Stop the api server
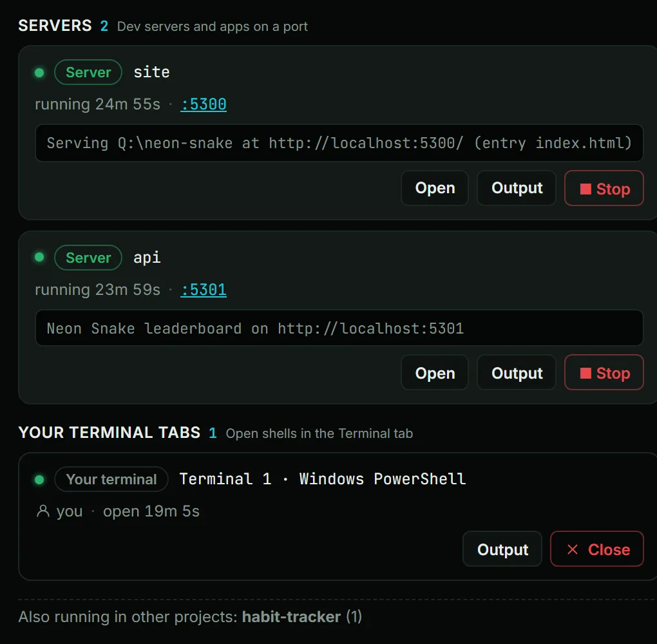The image size is (657, 644). (x=604, y=372)
